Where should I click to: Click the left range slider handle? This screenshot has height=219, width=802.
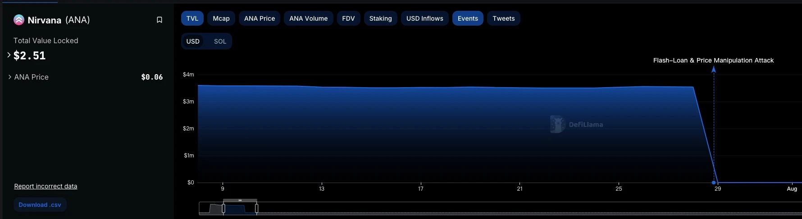(223, 209)
